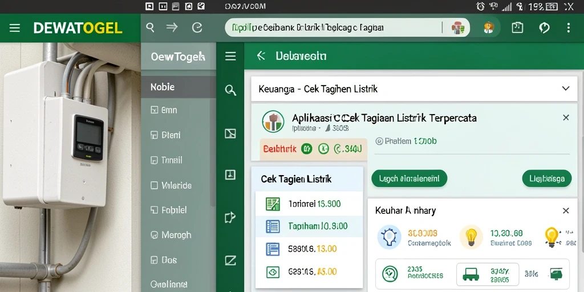This screenshot has width=584, height=292.
Task: Click the signal strength status icon
Action: click(x=506, y=6)
